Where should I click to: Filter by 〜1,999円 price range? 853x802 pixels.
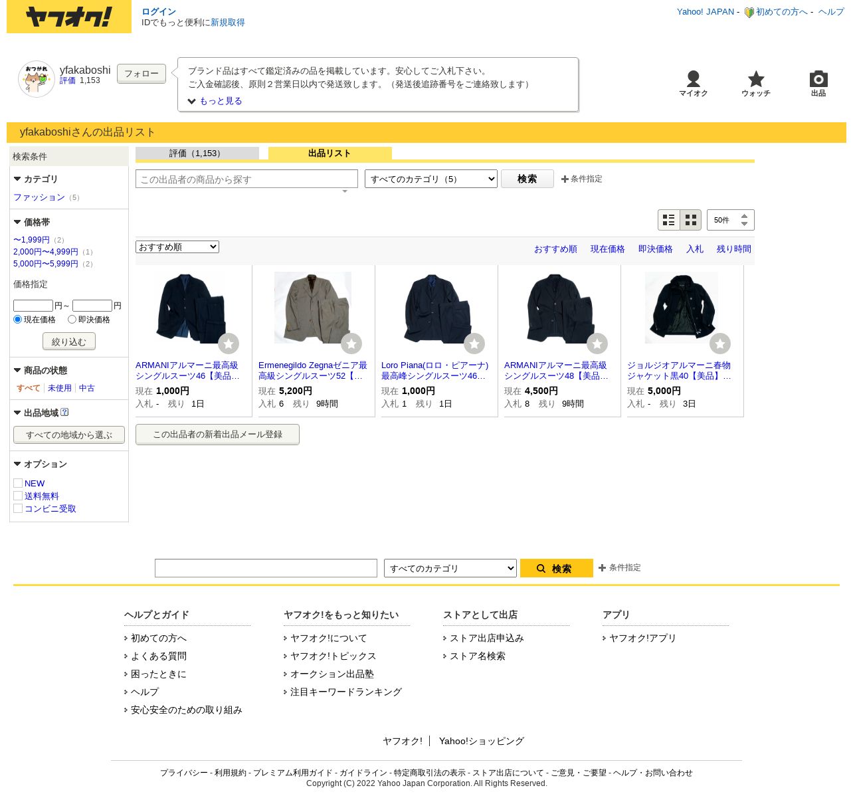[31, 240]
